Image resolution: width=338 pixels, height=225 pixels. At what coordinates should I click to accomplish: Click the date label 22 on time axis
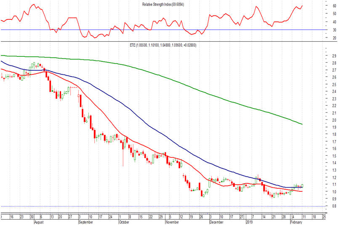[x=151, y=217]
